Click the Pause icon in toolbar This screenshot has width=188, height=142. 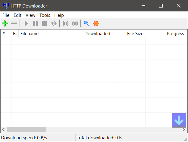35,23
